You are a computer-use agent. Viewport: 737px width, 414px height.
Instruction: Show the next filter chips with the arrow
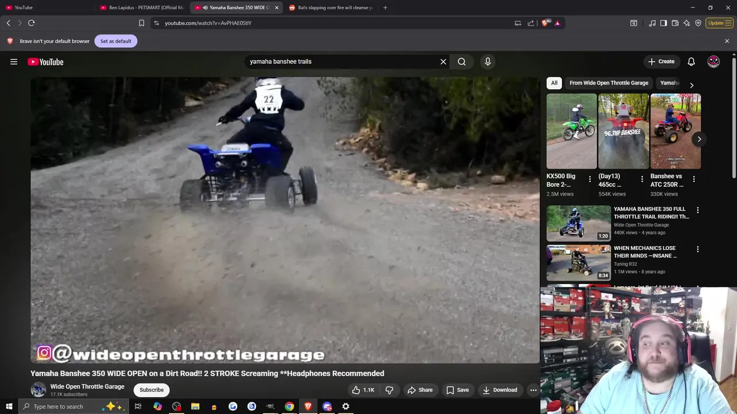click(x=692, y=85)
